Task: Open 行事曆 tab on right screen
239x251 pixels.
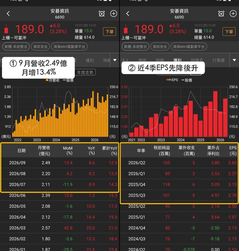Action: (218, 60)
